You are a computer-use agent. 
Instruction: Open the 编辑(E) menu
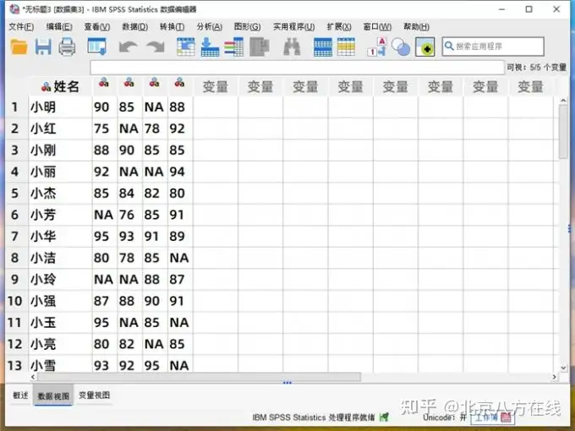tap(59, 27)
